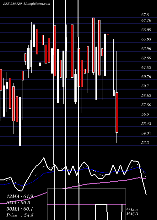Click the 12MA : 61.9 readout
The width and height of the screenshot is (157, 220).
pos(20,196)
